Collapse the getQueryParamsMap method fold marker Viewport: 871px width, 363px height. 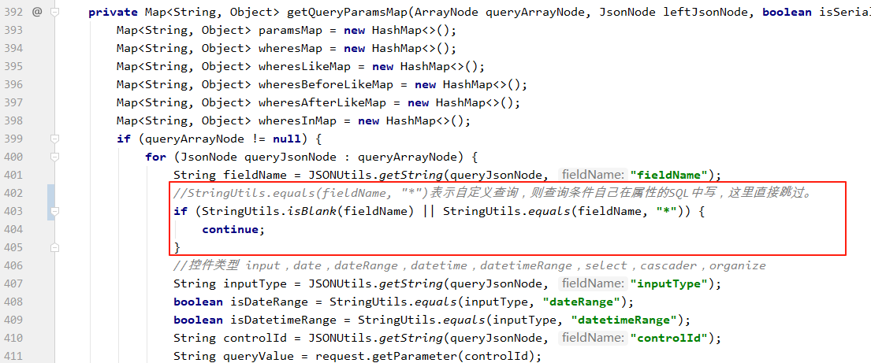pyautogui.click(x=54, y=13)
